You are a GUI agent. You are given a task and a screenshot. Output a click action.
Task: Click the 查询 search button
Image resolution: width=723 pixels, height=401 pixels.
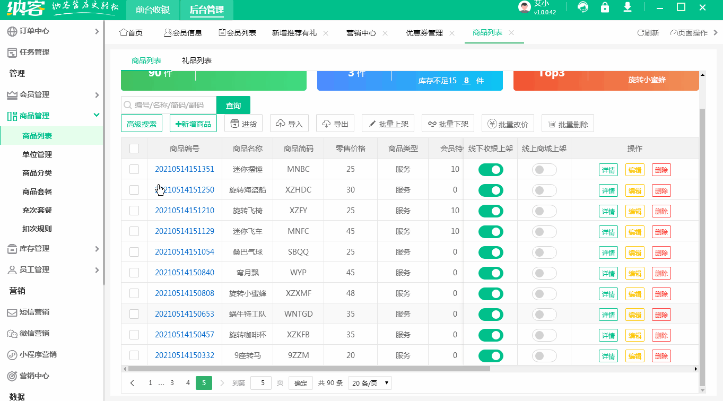(233, 105)
